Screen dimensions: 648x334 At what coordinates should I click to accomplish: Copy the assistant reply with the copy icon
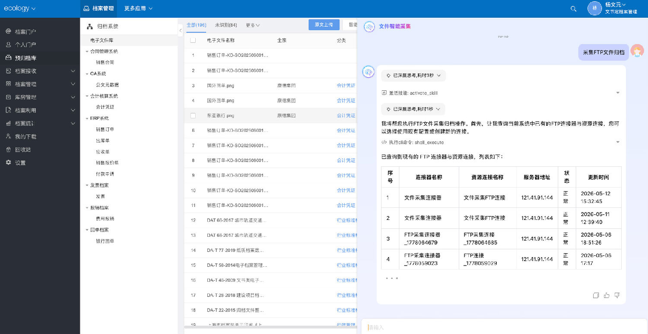click(596, 296)
